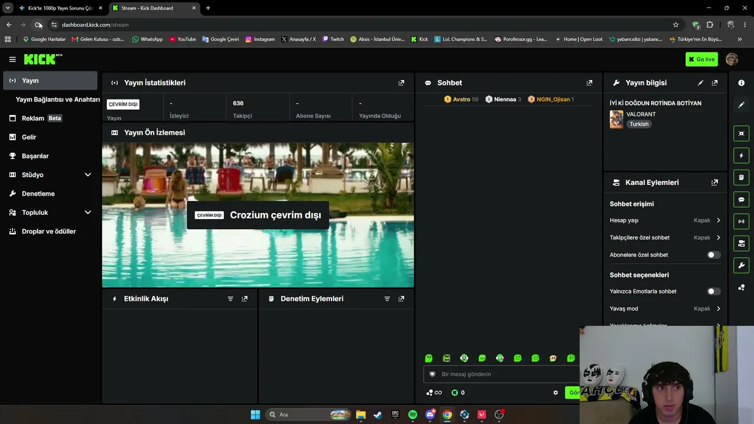Open OBS Studio from the taskbar
The height and width of the screenshot is (424, 754).
(x=500, y=415)
